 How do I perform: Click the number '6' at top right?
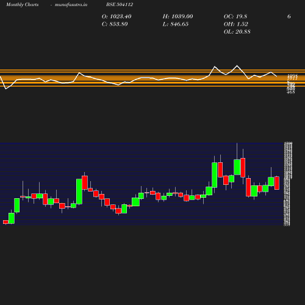point(289,16)
